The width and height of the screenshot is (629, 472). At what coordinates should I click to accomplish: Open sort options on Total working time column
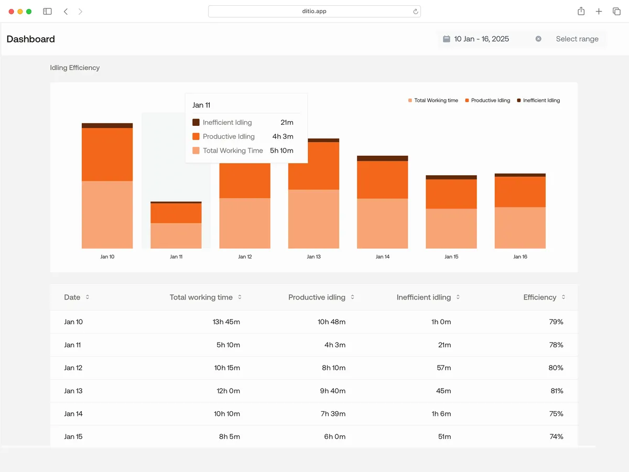click(x=240, y=297)
